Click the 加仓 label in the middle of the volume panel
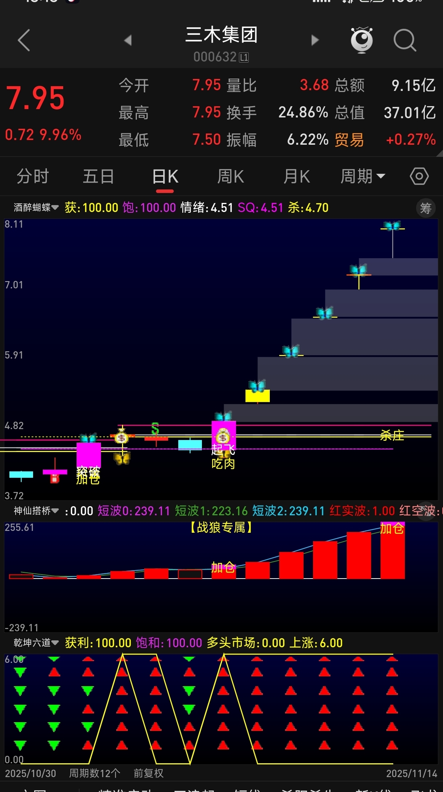Image resolution: width=443 pixels, height=792 pixels. (223, 567)
